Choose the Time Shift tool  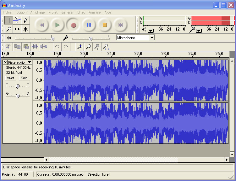tap(17, 29)
